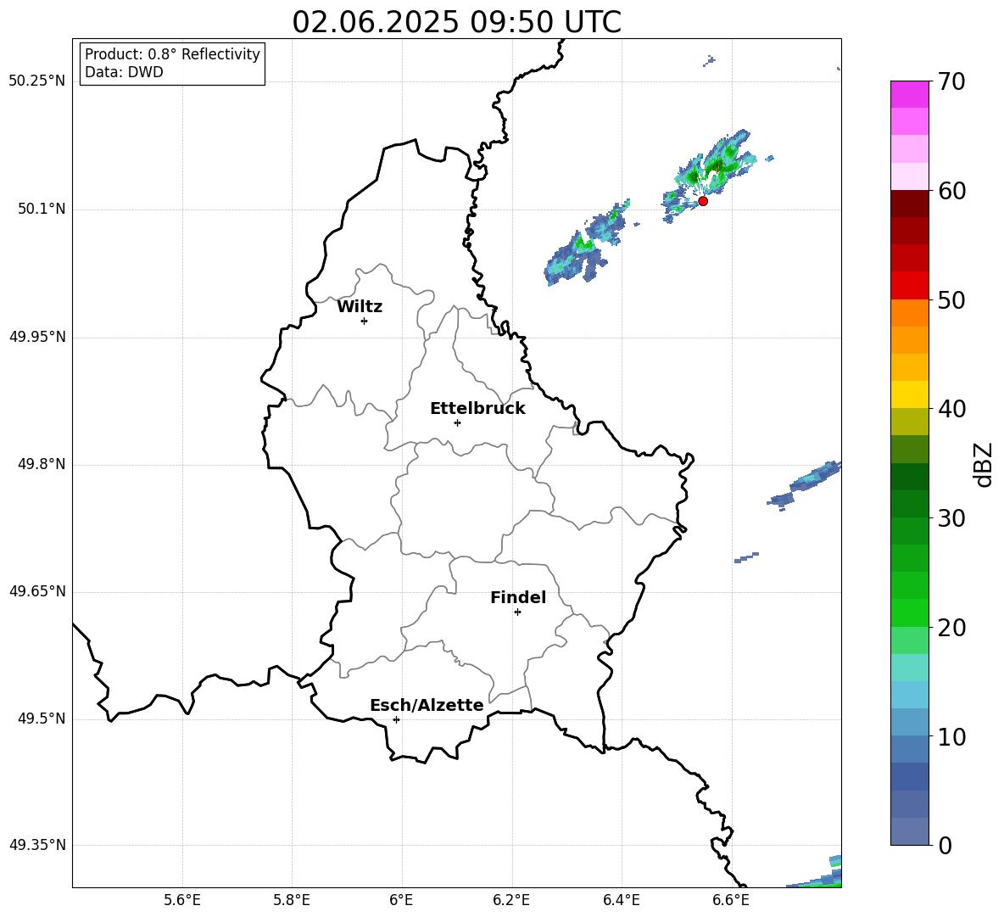The width and height of the screenshot is (1004, 917).
Task: Click the dBZ colorbar axis label
Action: (x=983, y=464)
